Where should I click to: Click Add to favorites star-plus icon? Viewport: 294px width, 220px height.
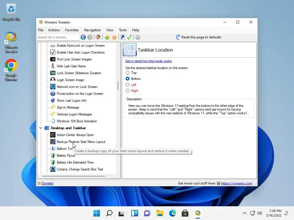coord(107,37)
